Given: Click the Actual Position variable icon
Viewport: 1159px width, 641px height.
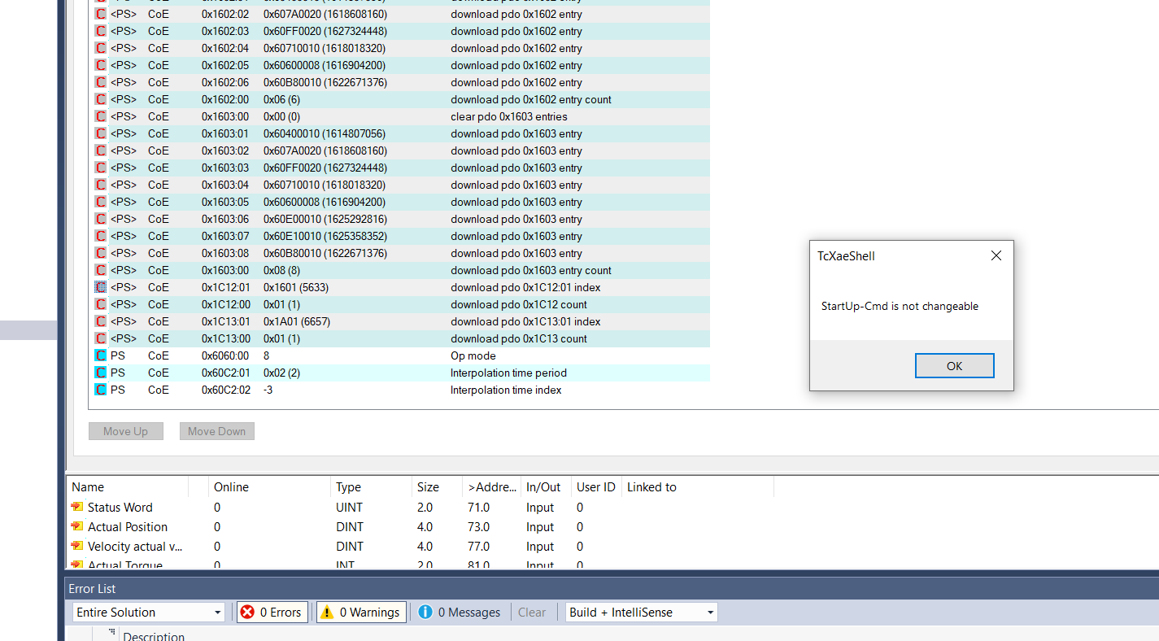Looking at the screenshot, I should coord(77,526).
